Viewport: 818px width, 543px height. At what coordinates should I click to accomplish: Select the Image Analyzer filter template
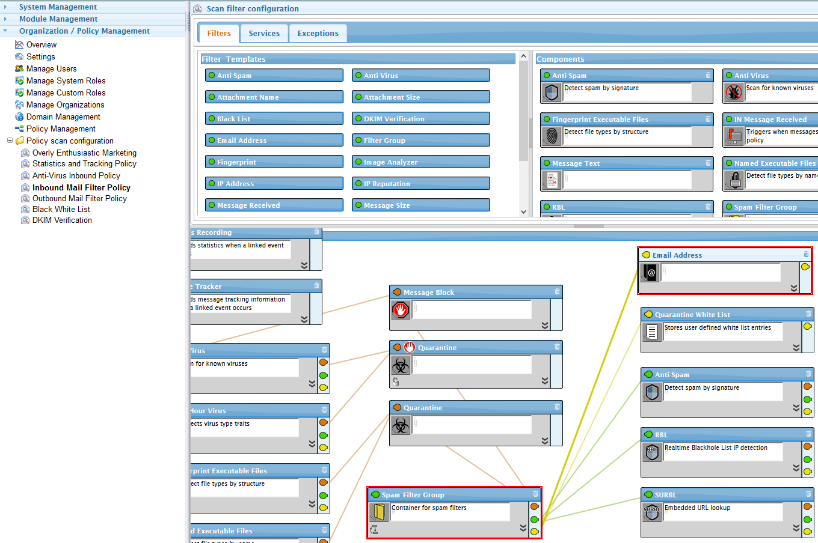click(421, 162)
